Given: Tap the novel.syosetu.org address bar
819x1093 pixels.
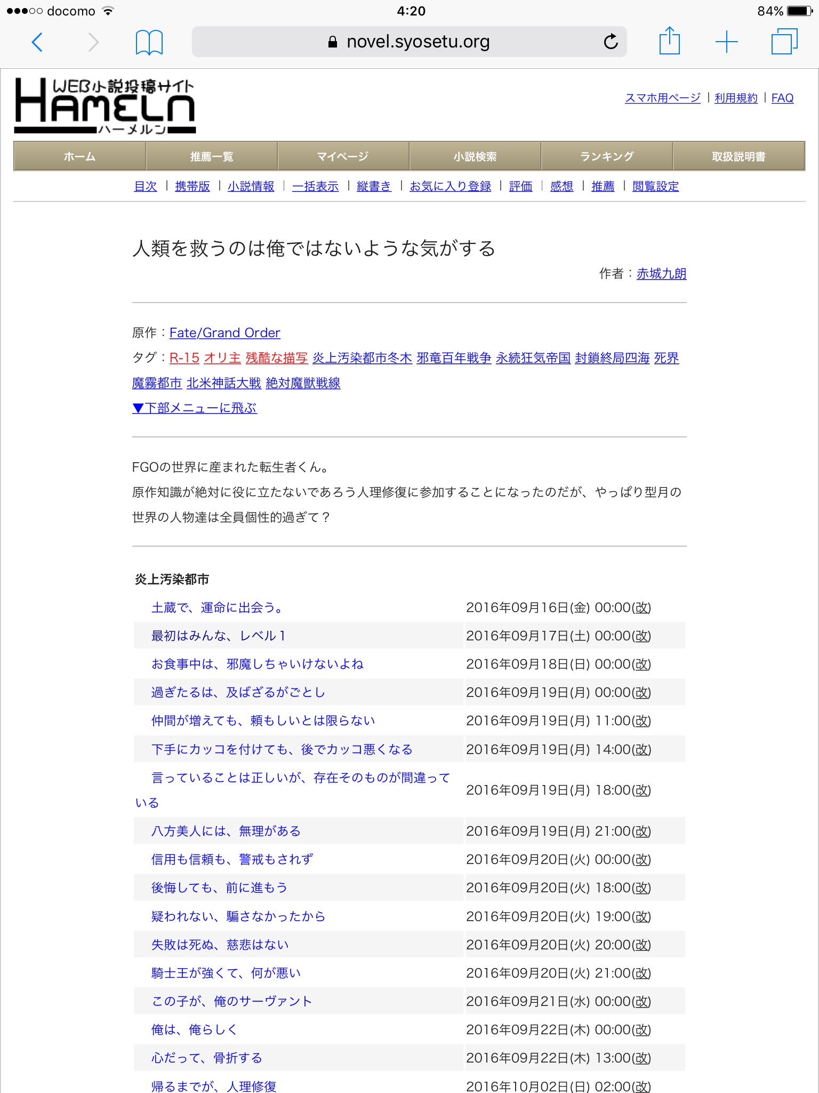Looking at the screenshot, I should 409,42.
